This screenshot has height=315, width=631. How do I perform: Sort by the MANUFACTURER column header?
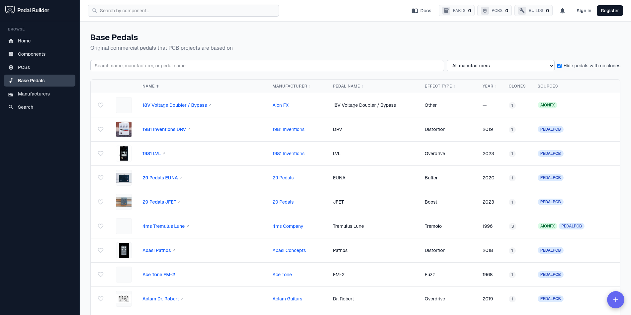[291, 86]
